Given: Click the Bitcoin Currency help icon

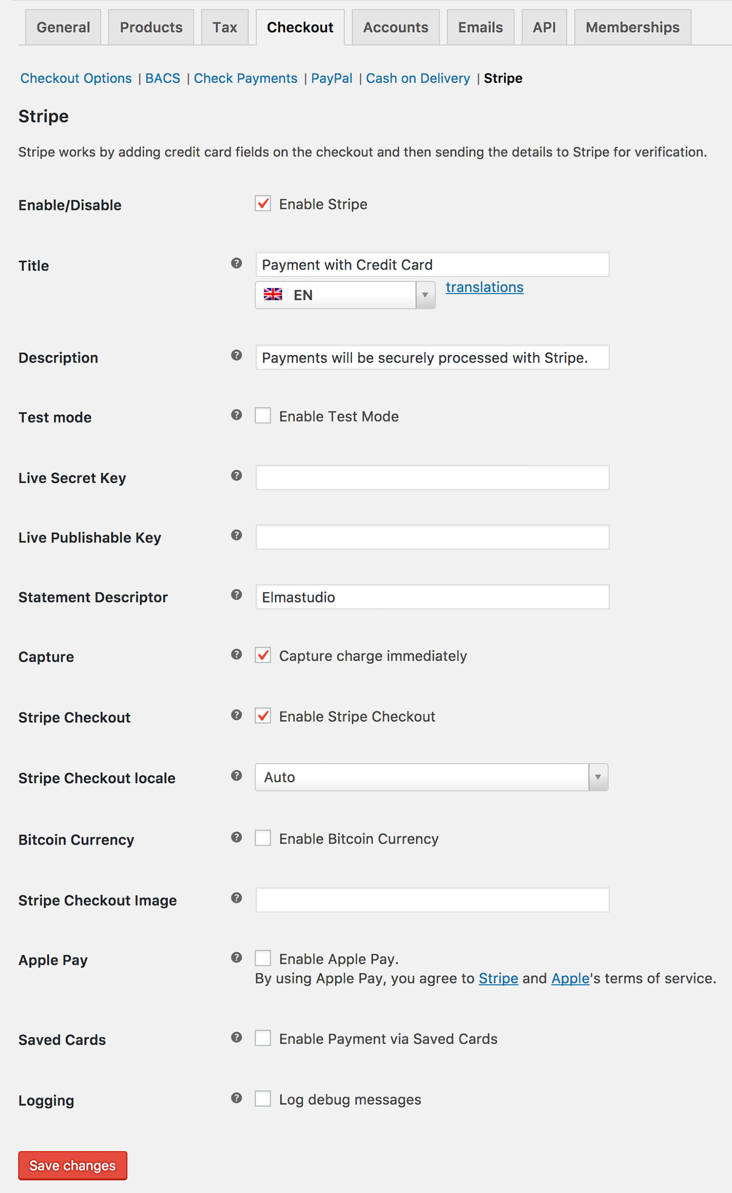Looking at the screenshot, I should (236, 837).
